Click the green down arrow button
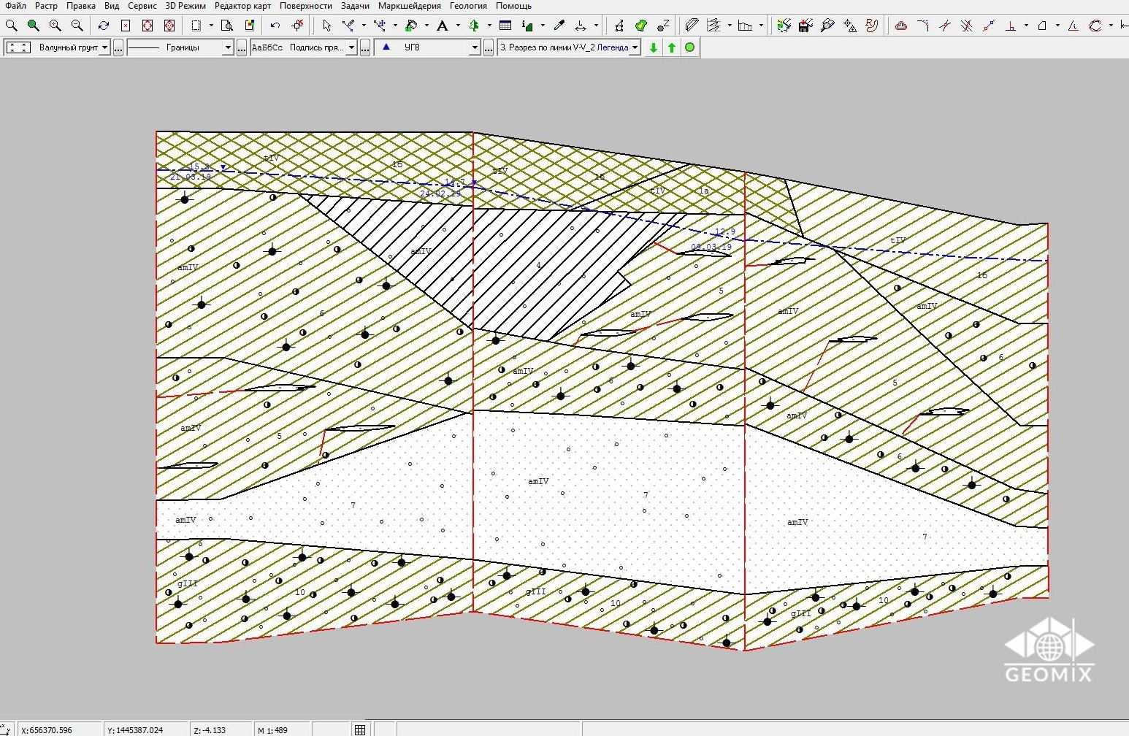This screenshot has height=736, width=1129. pyautogui.click(x=653, y=47)
